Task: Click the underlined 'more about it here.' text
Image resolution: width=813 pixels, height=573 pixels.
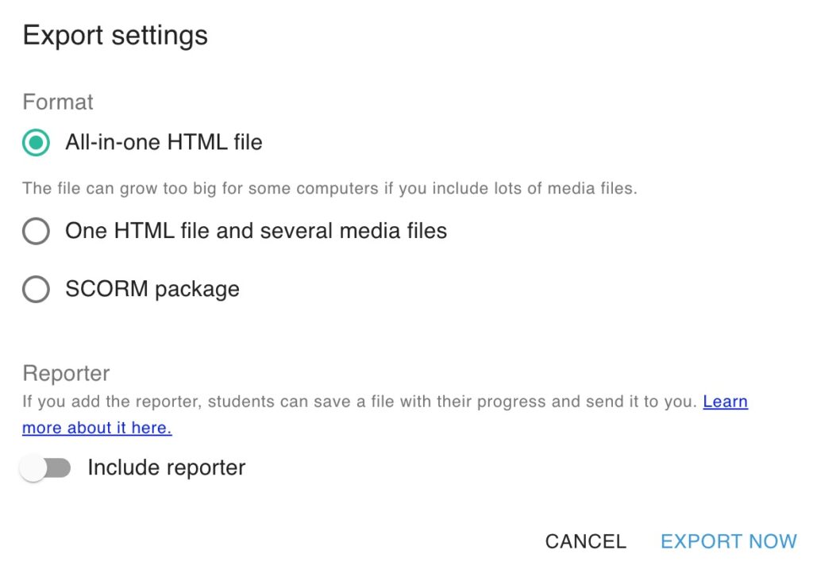Action: click(x=97, y=428)
